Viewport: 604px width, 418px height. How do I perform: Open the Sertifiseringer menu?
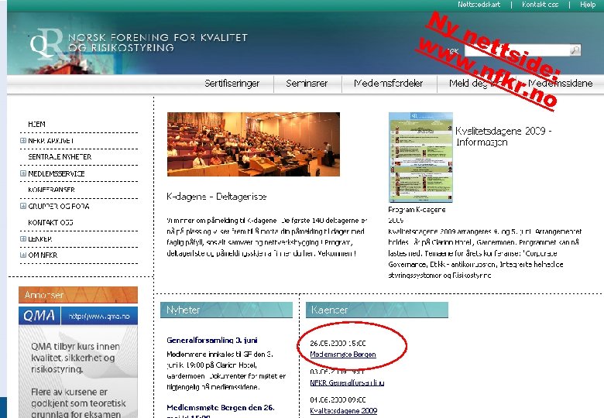coord(232,83)
